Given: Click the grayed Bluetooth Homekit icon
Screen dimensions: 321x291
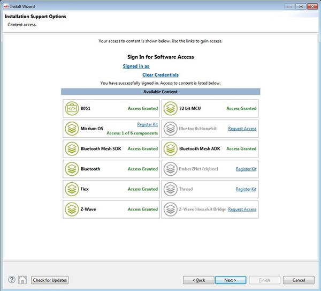Looking at the screenshot, I should 170,129.
